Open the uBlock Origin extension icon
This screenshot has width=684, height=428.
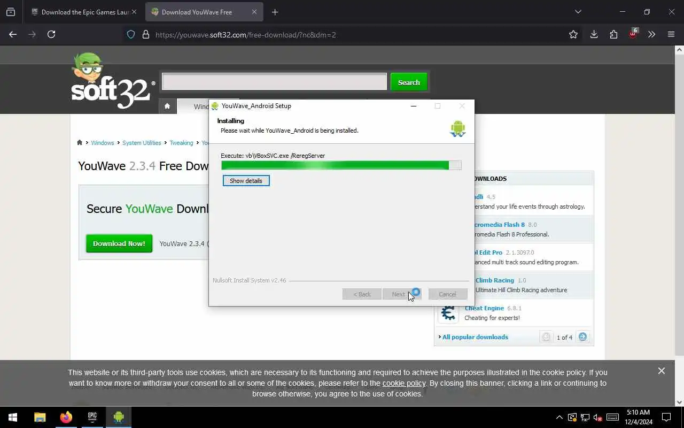point(633,34)
